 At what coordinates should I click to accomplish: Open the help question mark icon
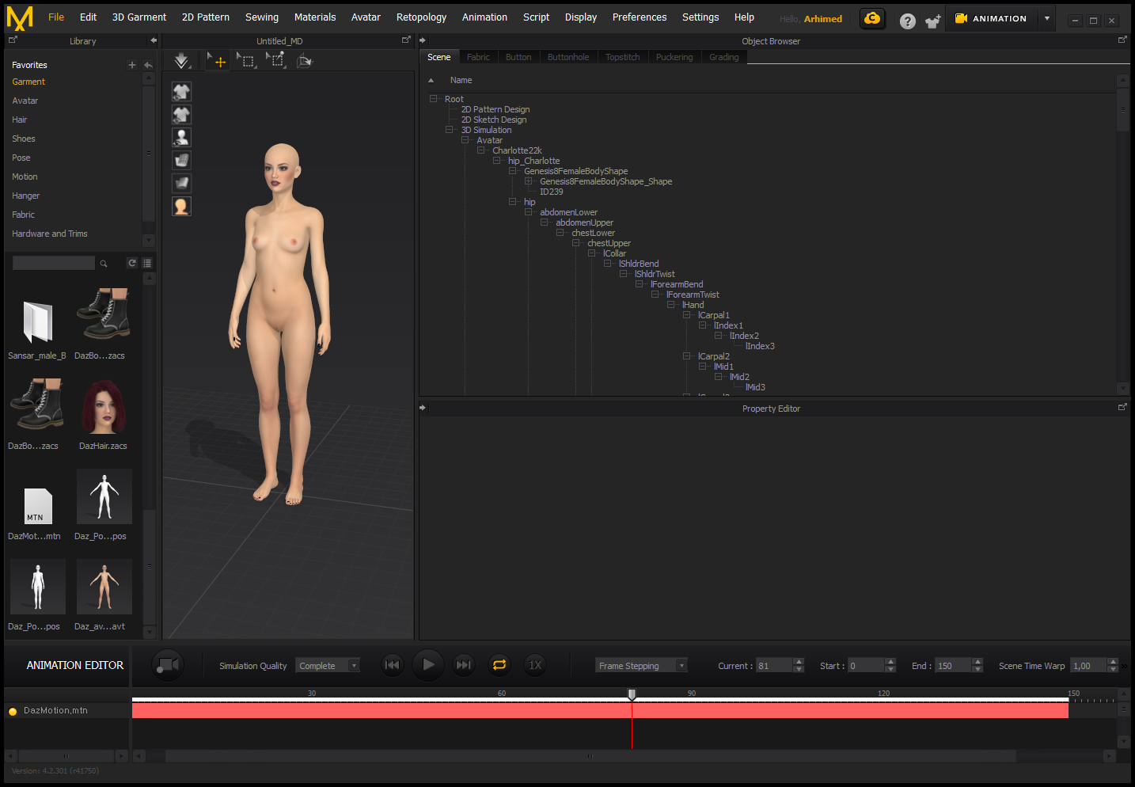(908, 21)
